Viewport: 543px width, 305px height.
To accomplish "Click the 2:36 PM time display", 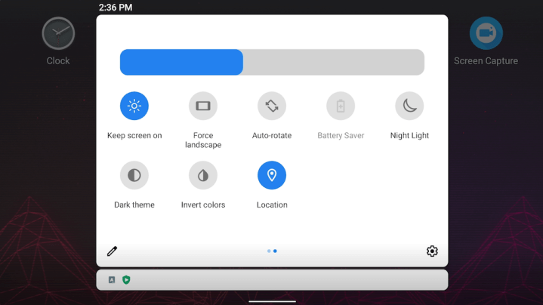I will pos(116,8).
